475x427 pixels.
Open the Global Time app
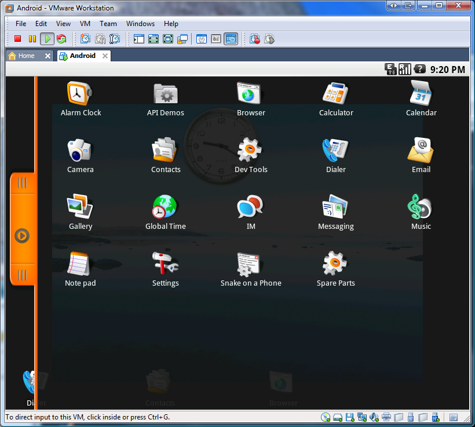pyautogui.click(x=166, y=211)
